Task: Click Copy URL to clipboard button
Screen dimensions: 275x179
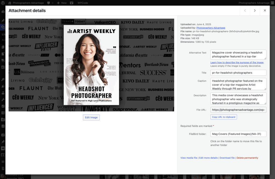Action: coord(224,117)
